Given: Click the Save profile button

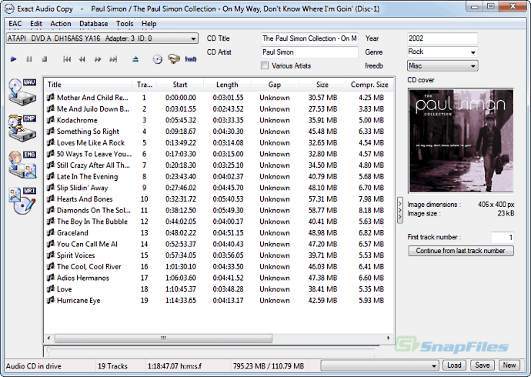Looking at the screenshot, I should [483, 365].
